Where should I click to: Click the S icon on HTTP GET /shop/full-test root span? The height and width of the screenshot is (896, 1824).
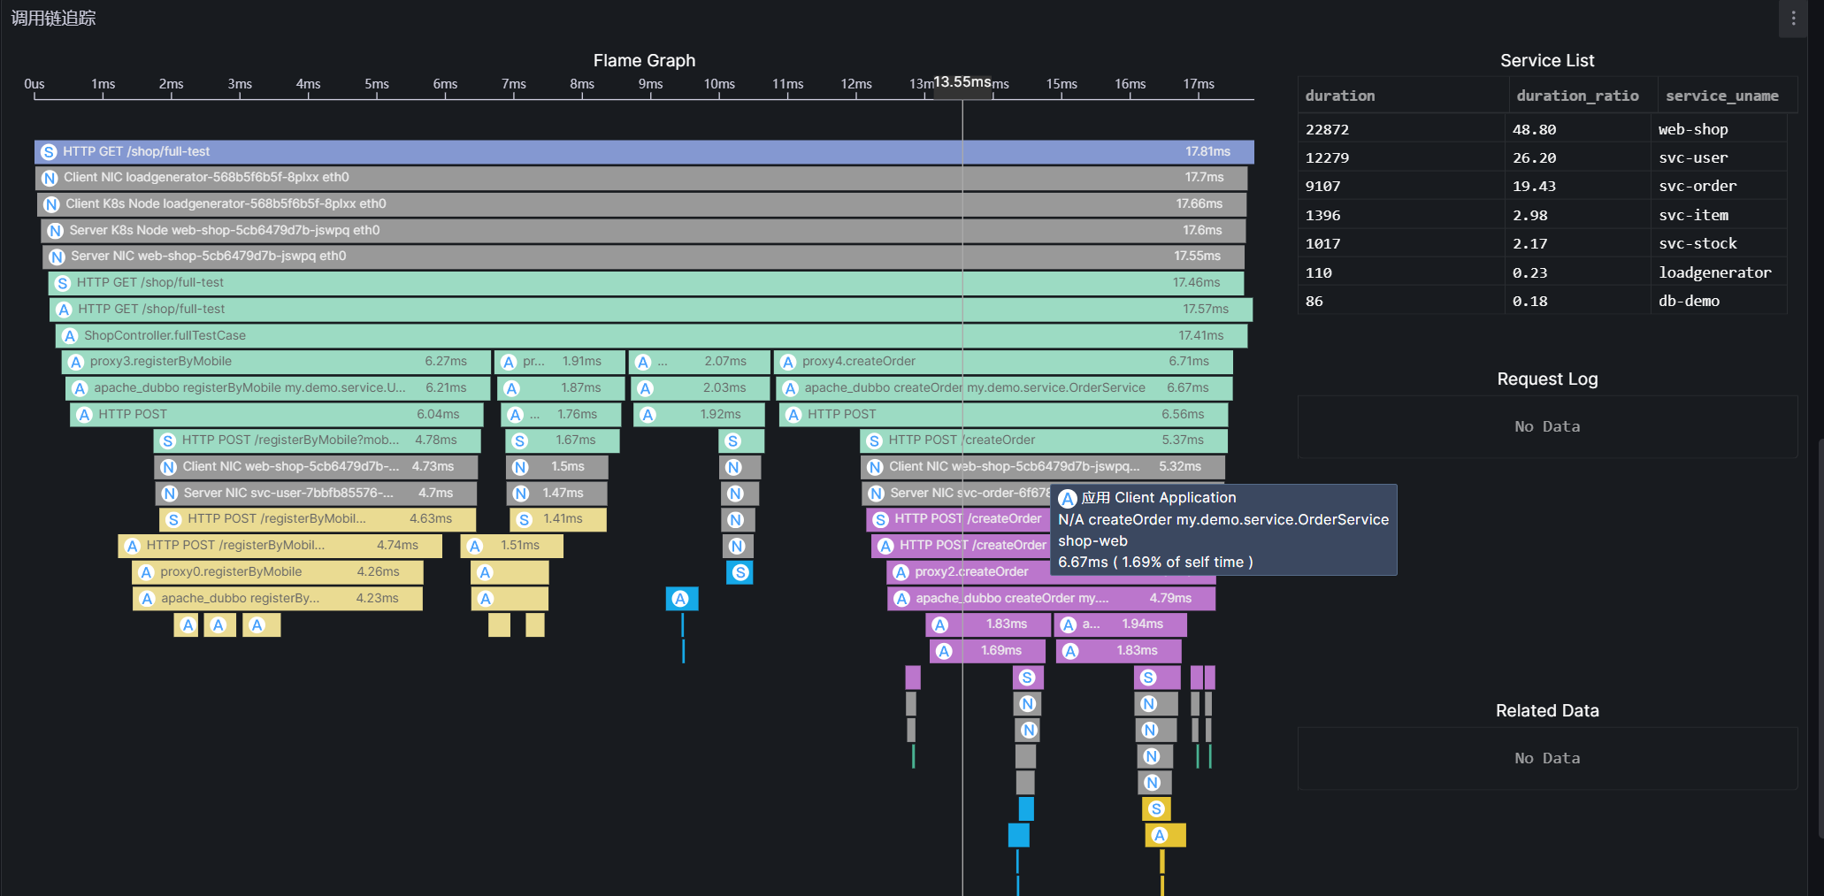point(50,152)
